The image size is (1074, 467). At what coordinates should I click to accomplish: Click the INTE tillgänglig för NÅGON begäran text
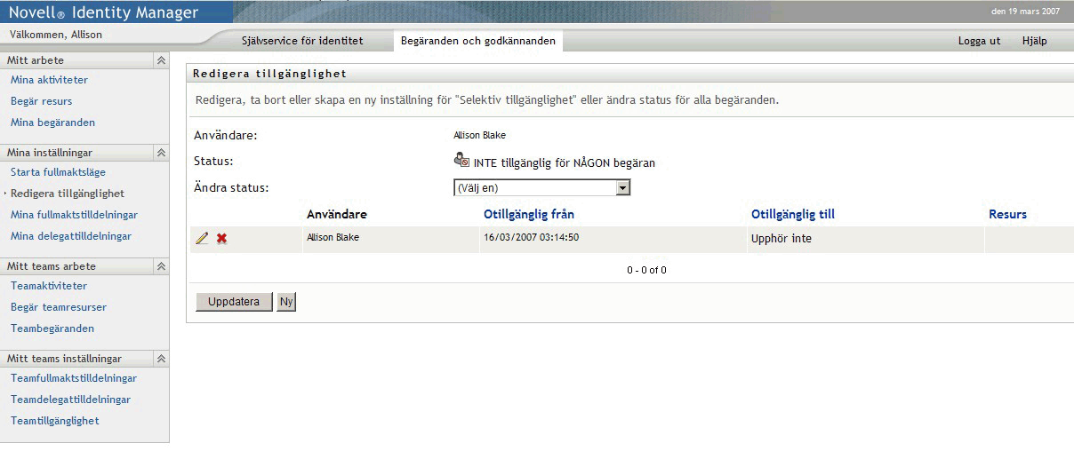coord(564,163)
